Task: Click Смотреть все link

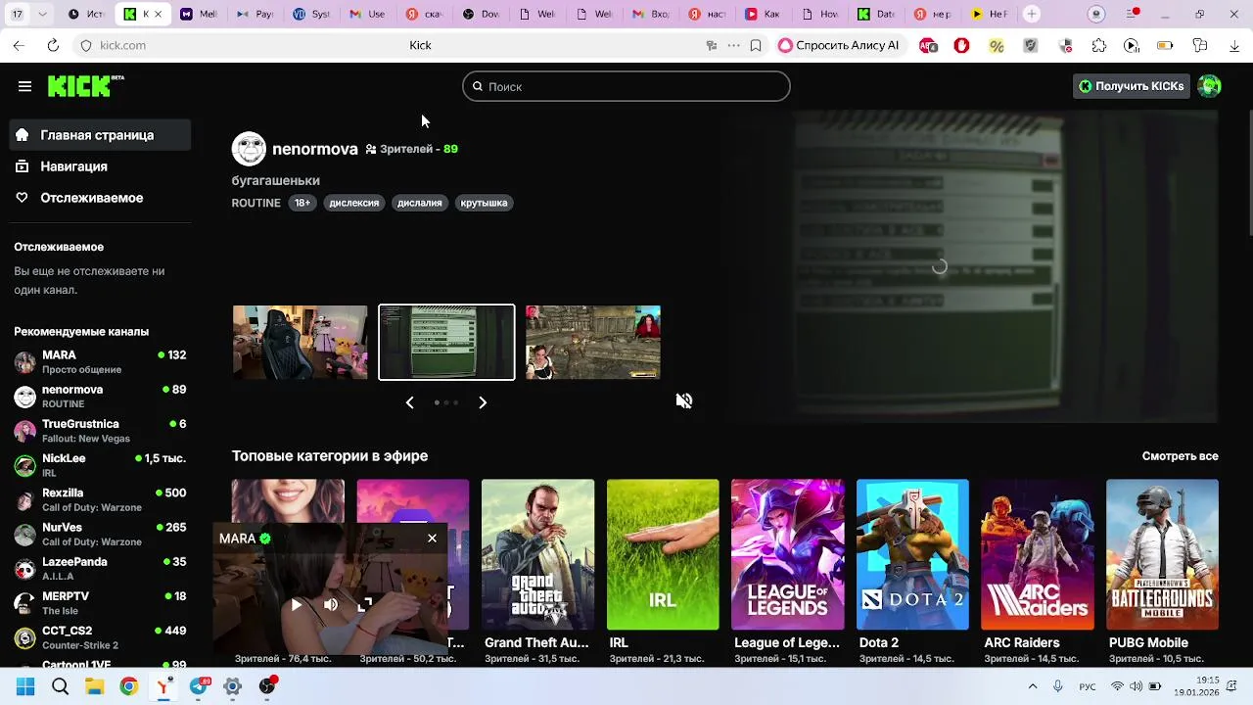Action: [x=1180, y=456]
